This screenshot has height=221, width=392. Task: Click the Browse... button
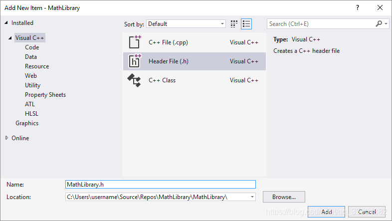[284, 197]
